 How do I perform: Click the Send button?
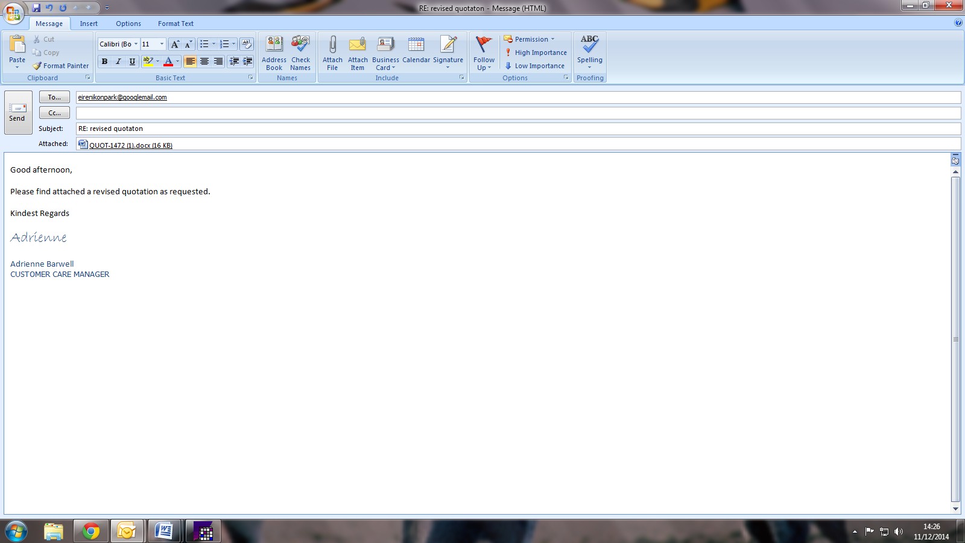17,112
